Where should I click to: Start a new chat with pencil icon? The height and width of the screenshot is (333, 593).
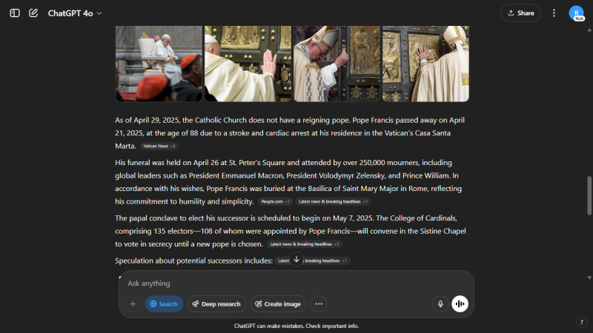[x=33, y=13]
